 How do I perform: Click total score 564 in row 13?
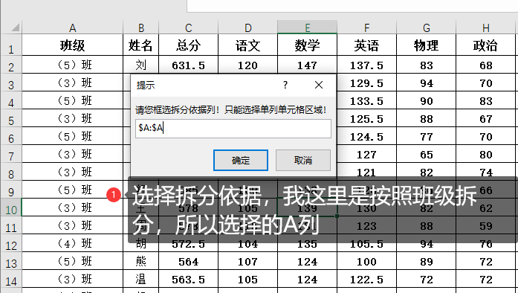tap(188, 262)
